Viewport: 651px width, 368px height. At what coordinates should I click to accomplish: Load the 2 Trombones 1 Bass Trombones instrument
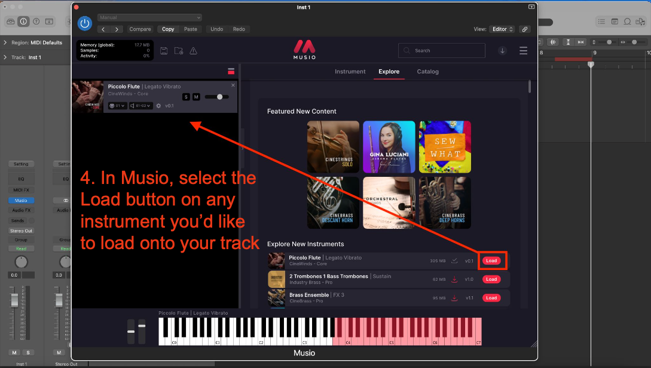491,279
